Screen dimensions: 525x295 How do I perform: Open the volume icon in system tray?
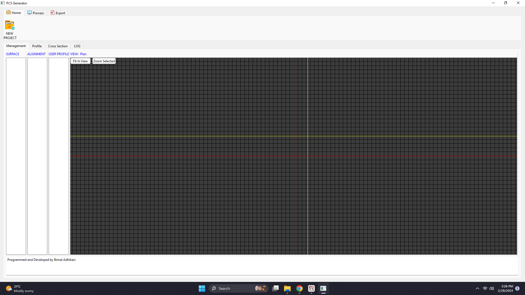coord(492,288)
